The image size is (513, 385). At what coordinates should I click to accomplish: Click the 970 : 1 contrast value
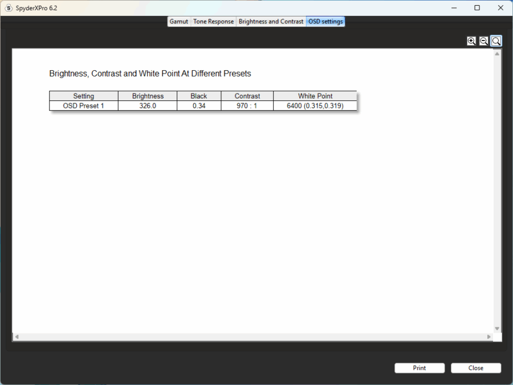point(247,106)
